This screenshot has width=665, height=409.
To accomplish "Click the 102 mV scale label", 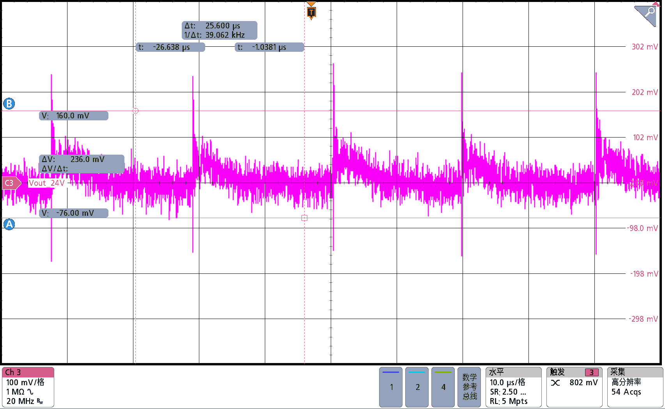I will [645, 138].
